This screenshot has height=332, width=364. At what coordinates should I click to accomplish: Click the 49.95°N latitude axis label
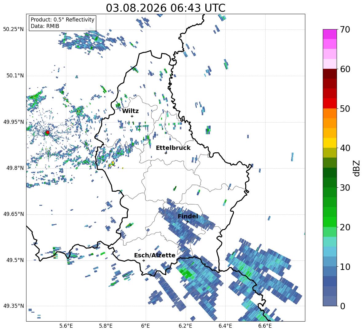point(14,122)
